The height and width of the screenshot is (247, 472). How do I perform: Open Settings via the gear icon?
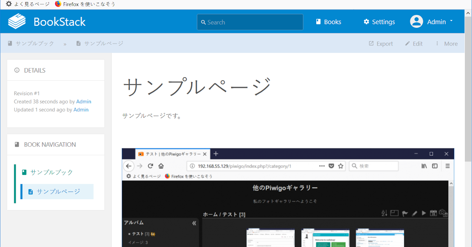point(366,22)
